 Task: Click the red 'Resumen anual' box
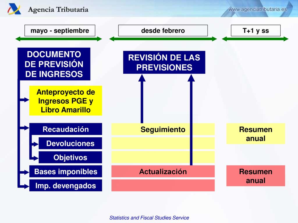coord(256,176)
